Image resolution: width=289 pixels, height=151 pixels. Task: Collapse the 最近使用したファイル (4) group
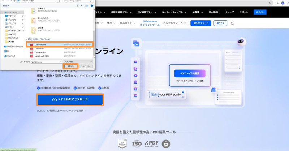(26, 39)
